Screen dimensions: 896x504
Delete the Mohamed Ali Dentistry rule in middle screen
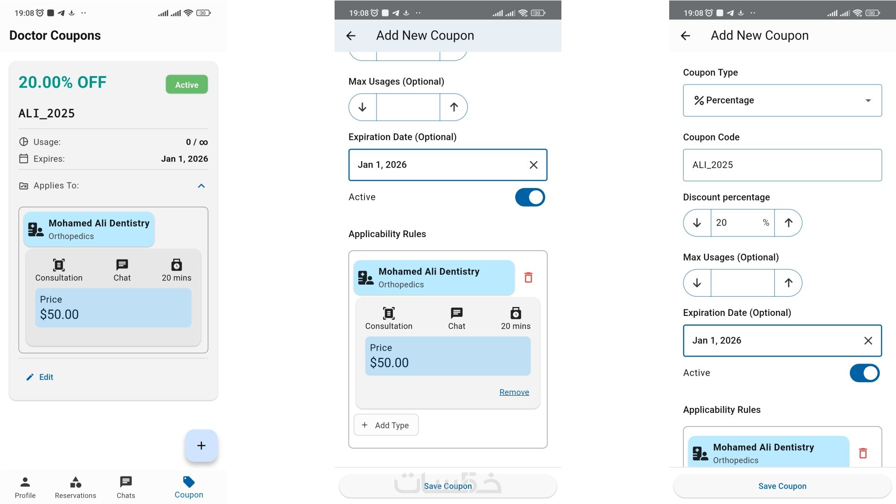(x=528, y=278)
